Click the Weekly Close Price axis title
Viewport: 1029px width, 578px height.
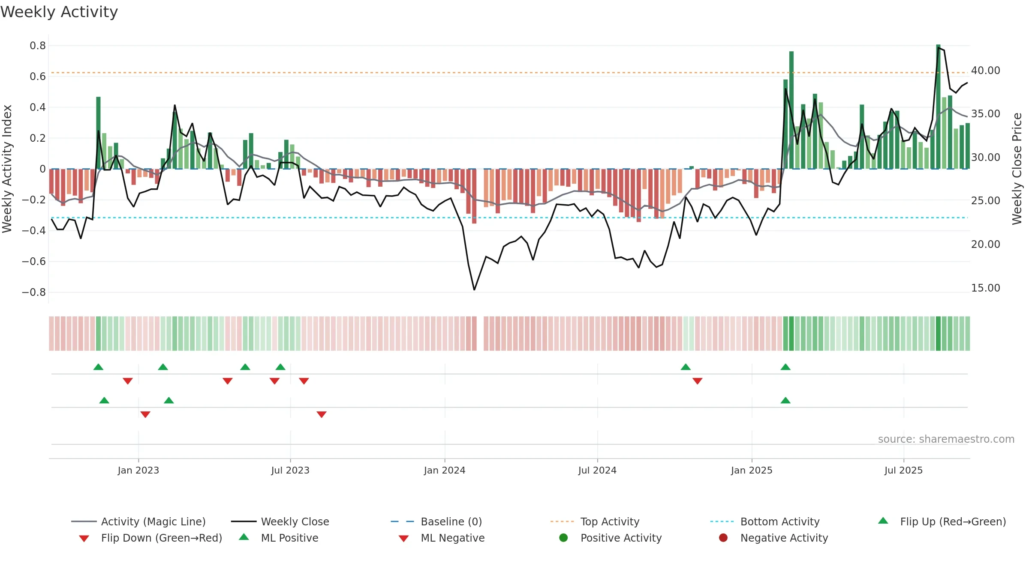(x=1017, y=169)
